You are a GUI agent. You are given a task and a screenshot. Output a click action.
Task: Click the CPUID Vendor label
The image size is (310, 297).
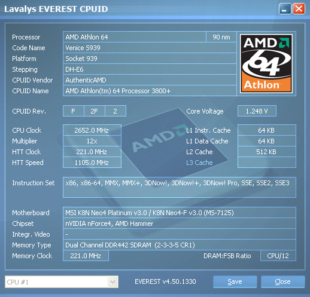click(x=32, y=80)
